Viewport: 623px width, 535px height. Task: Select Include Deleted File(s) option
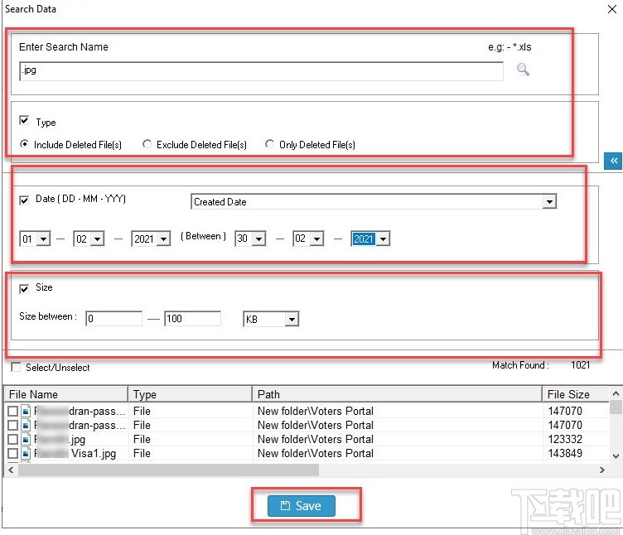point(25,144)
